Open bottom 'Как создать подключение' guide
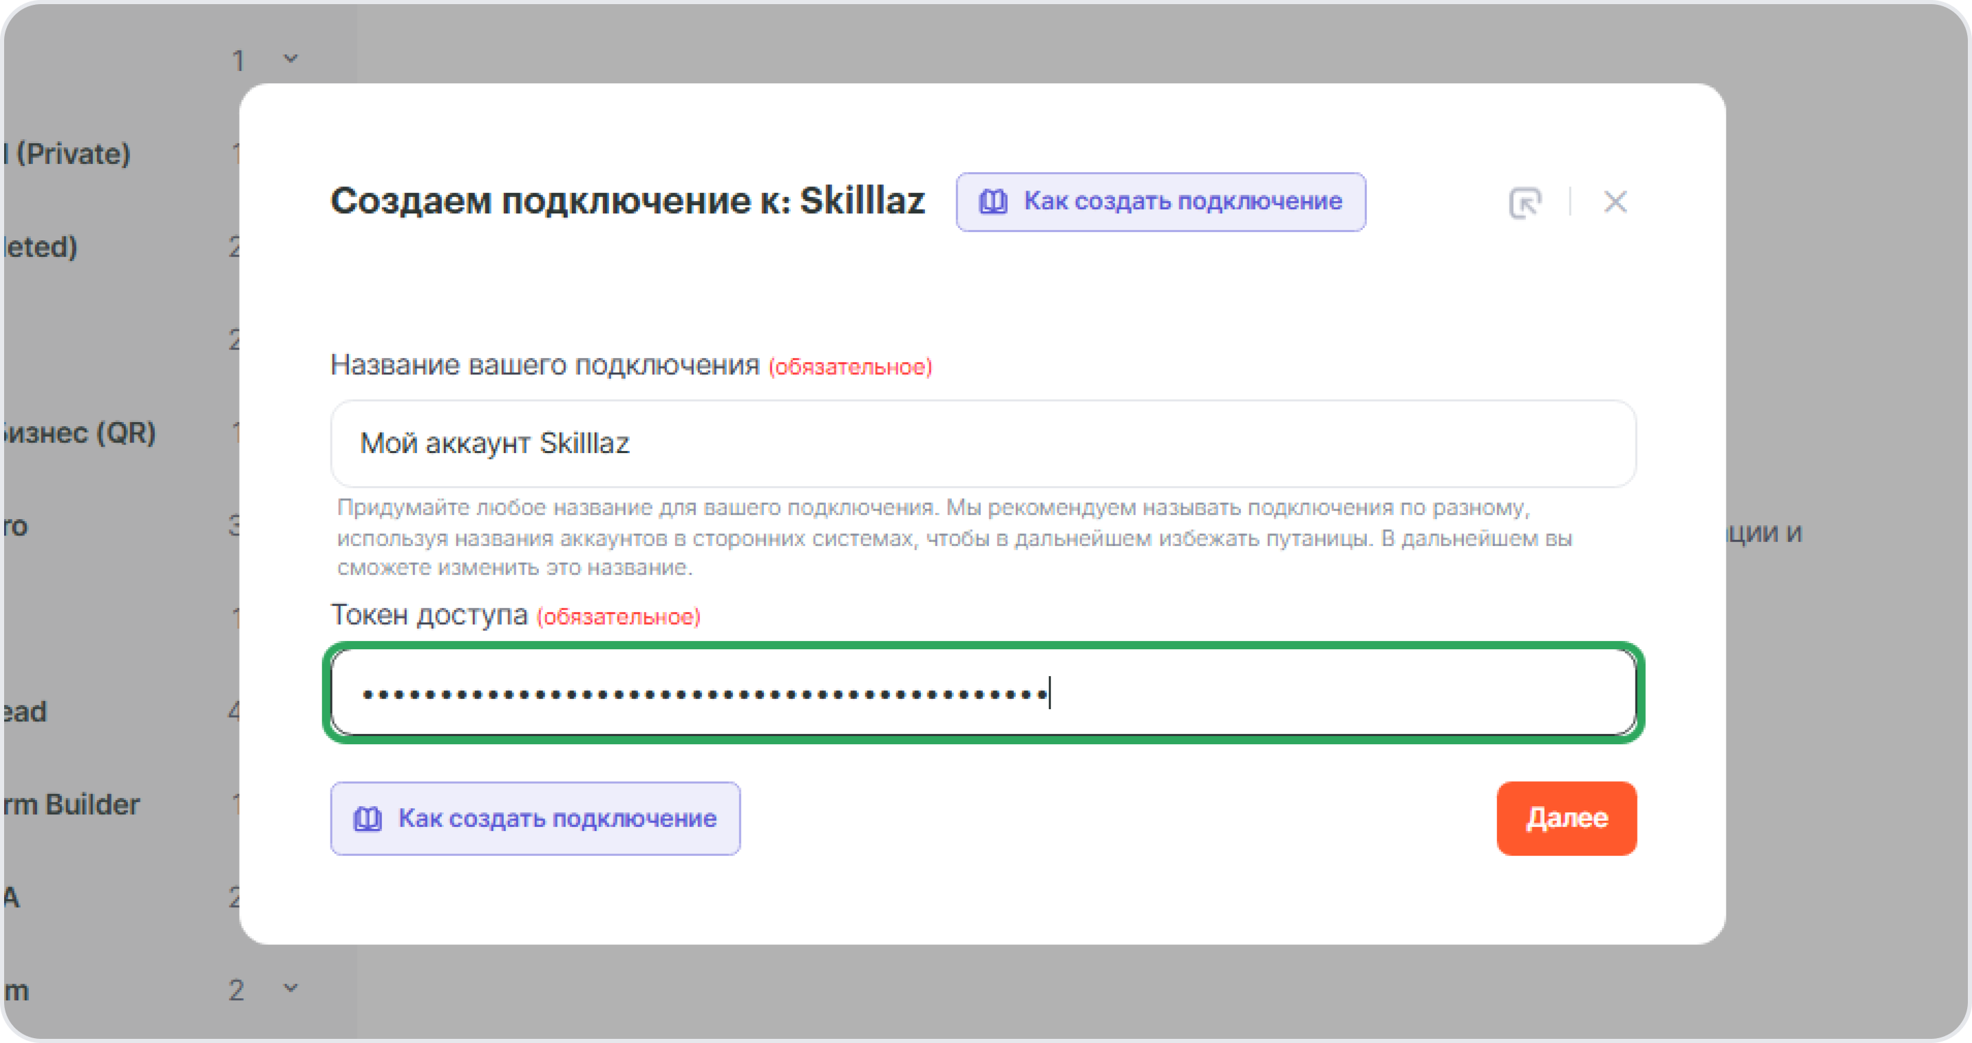 [x=535, y=819]
